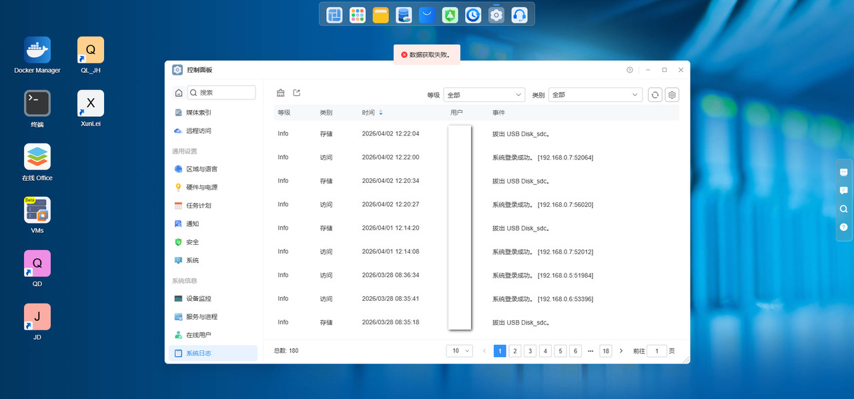Open 通知 in sidebar
Image resolution: width=854 pixels, height=399 pixels.
[213, 224]
